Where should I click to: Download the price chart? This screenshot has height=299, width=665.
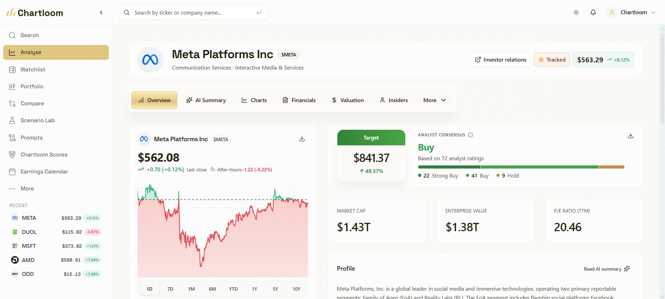(x=302, y=139)
